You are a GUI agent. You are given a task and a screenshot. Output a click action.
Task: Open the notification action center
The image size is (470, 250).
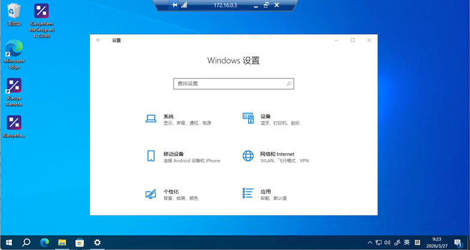(x=458, y=243)
